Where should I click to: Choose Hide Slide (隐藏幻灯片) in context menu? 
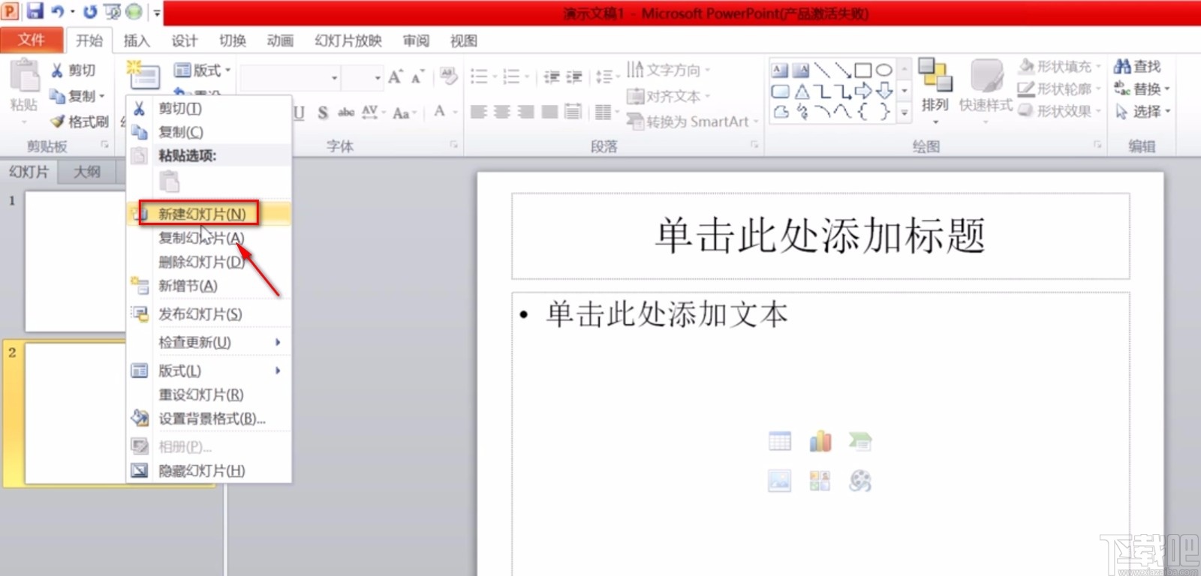(209, 470)
